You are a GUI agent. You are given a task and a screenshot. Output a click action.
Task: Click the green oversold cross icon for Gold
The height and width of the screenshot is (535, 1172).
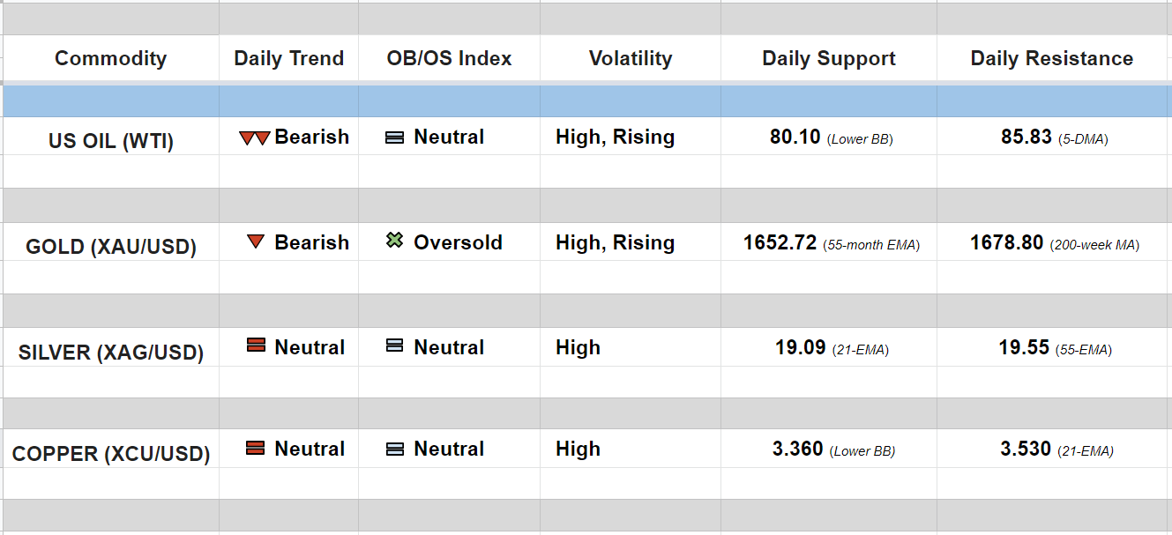(395, 240)
